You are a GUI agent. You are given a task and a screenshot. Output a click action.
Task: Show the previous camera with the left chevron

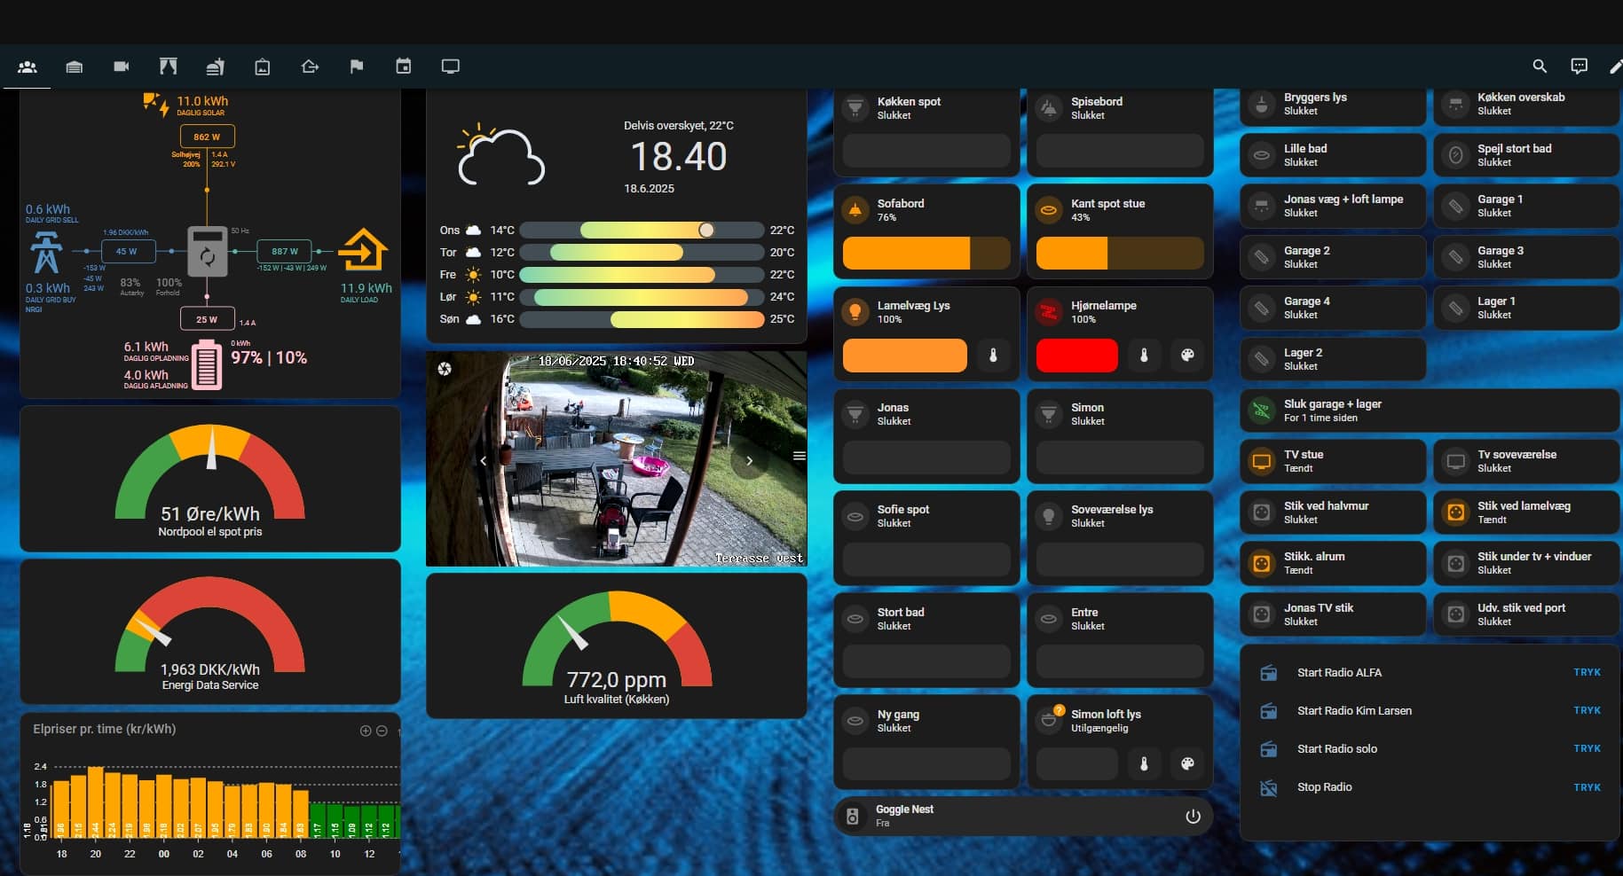click(x=484, y=461)
